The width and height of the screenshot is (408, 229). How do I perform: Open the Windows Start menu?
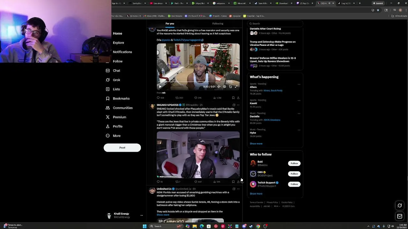pyautogui.click(x=144, y=226)
